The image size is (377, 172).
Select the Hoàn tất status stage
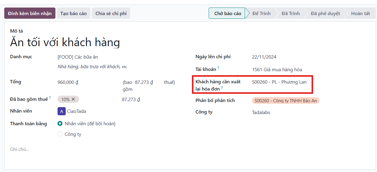[x=360, y=13]
